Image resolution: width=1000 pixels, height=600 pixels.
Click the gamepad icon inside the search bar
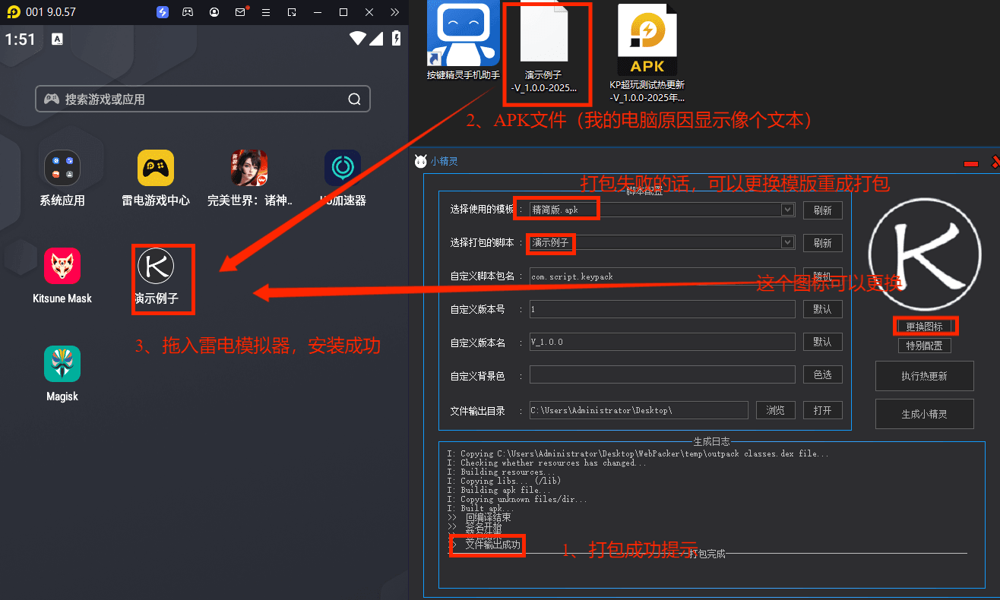tap(51, 99)
